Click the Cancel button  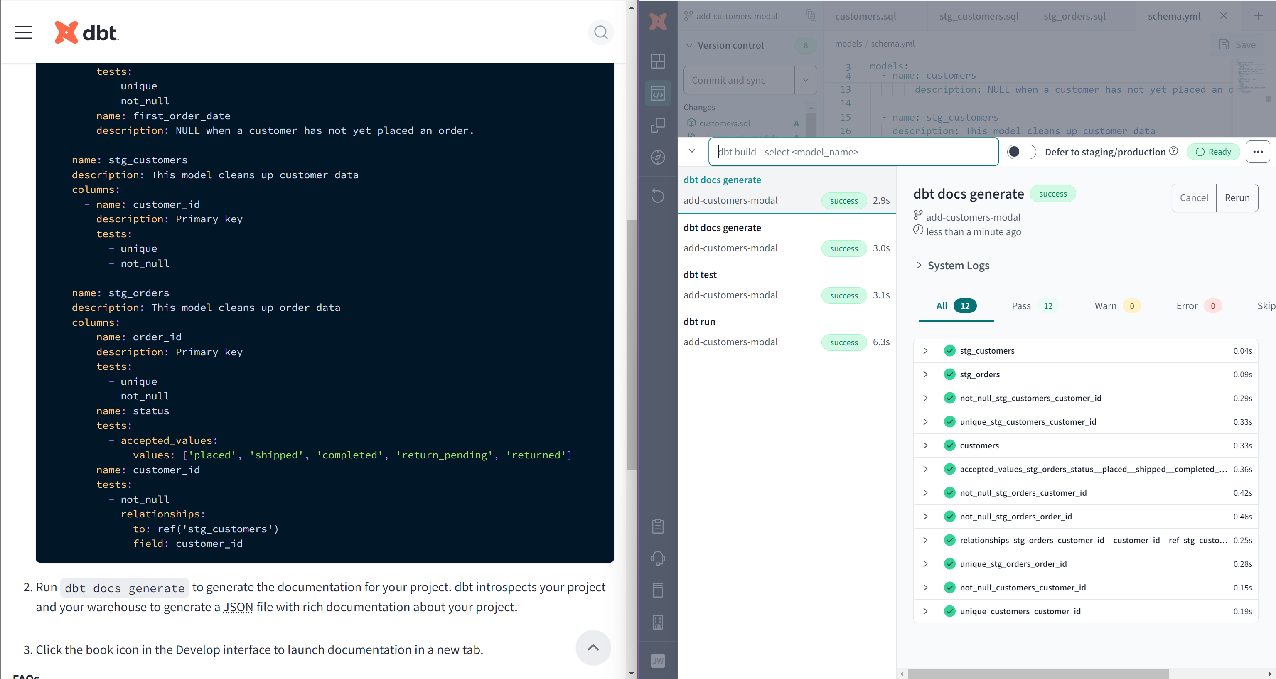(x=1194, y=198)
